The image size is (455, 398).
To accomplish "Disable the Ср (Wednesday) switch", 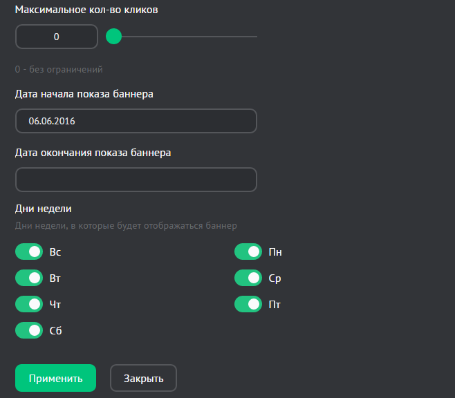I will coord(248,278).
